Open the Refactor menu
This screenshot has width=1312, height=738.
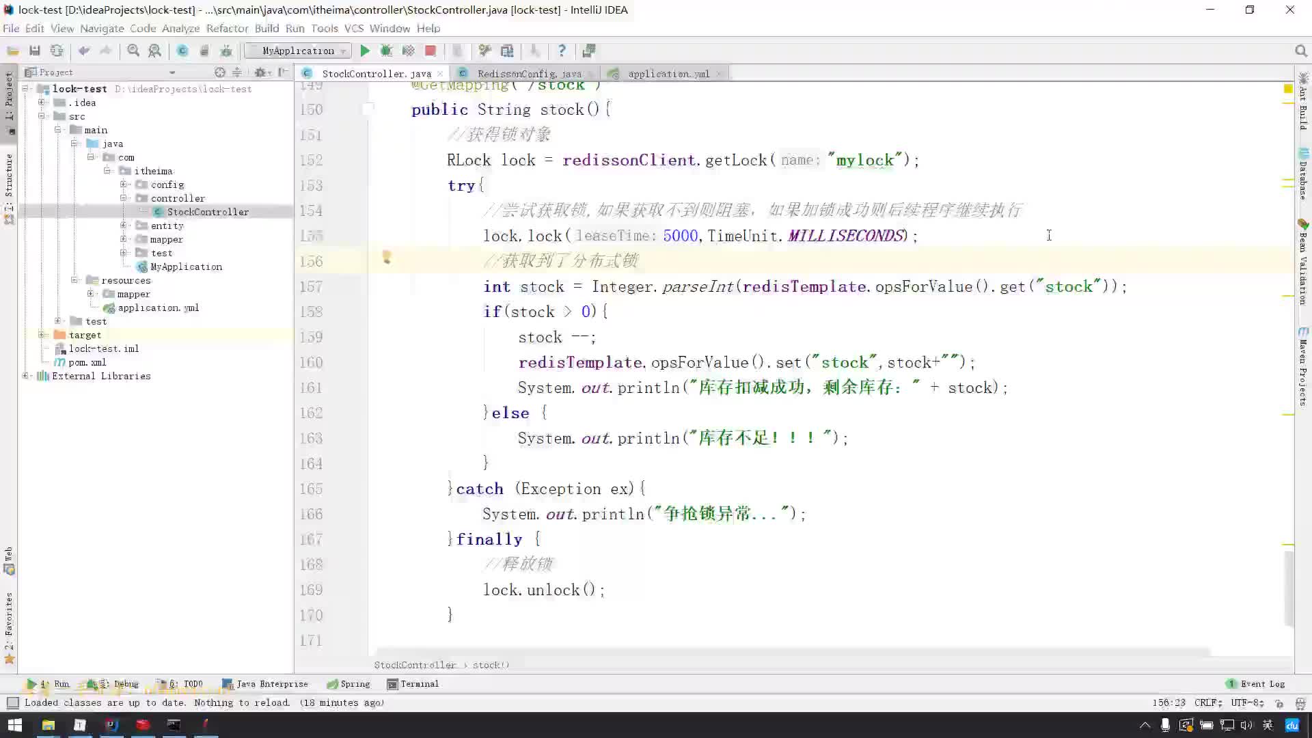[x=227, y=28]
